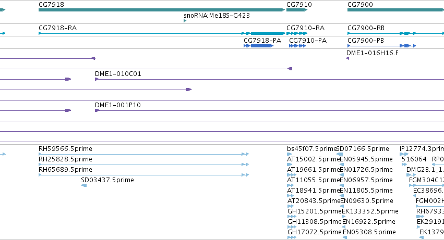This screenshot has height=240, width=444.
Task: Click the CG7910-PA protein arrows
Action: (297, 46)
